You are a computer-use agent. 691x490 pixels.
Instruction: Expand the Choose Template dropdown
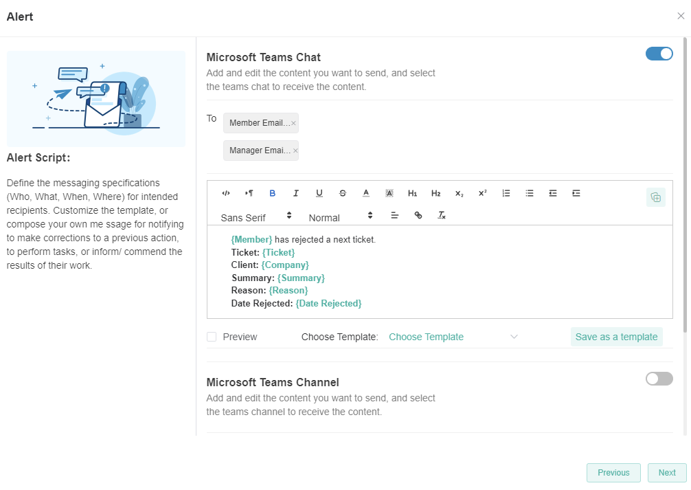click(x=453, y=337)
